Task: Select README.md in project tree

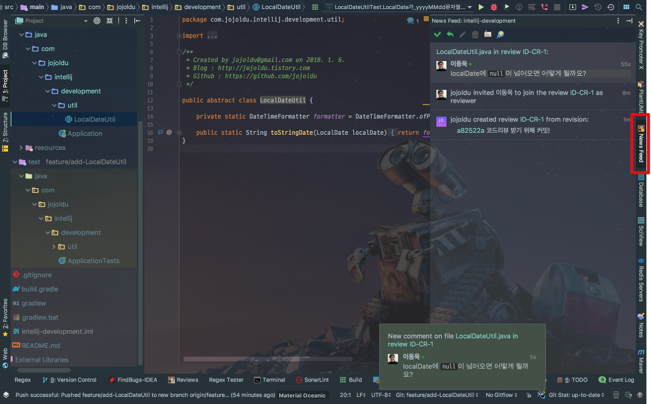Action: pyautogui.click(x=36, y=345)
